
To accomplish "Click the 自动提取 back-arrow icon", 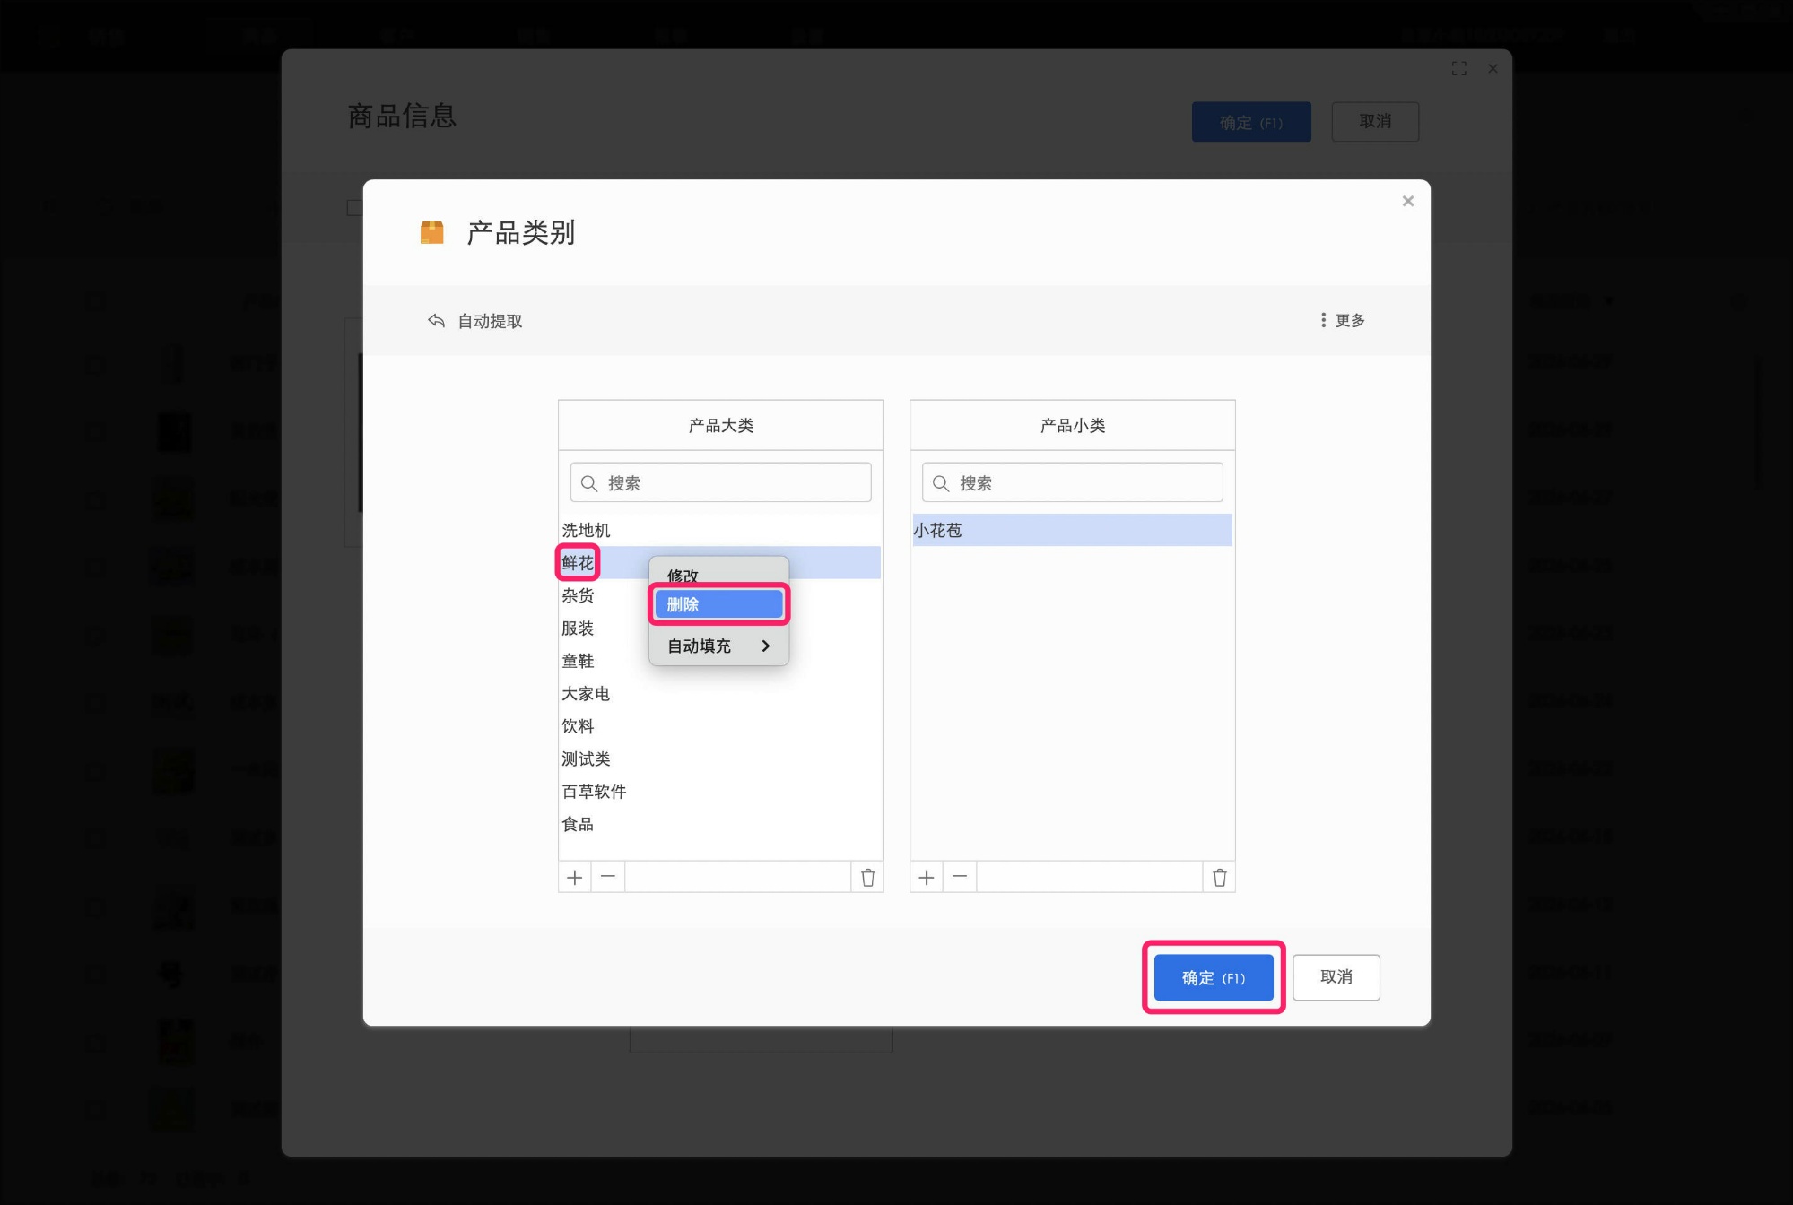I will click(x=437, y=321).
